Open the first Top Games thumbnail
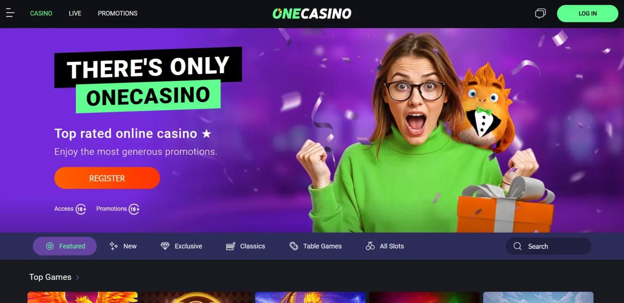The image size is (624, 303). tap(83, 298)
